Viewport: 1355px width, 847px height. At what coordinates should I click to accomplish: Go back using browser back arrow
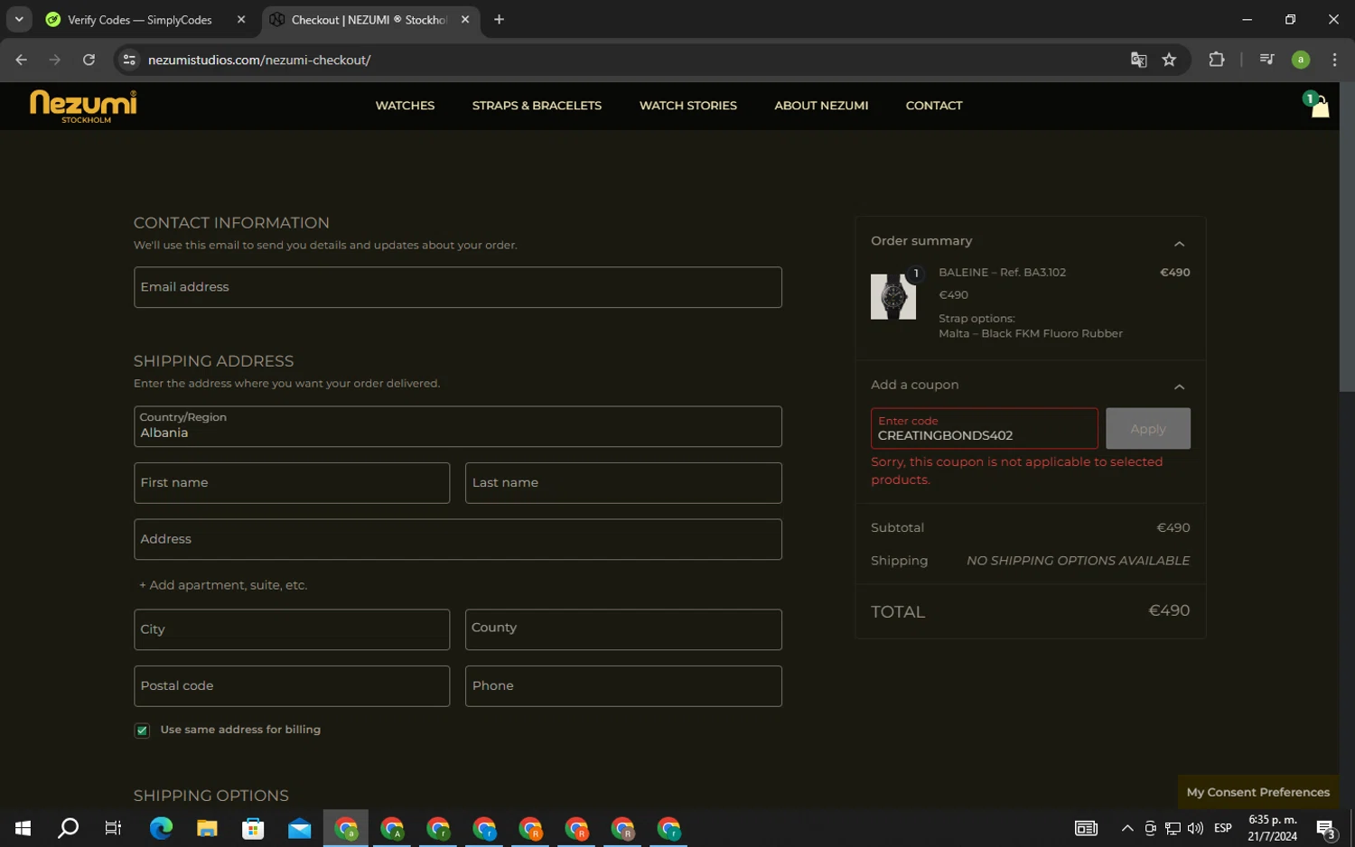[x=21, y=60]
